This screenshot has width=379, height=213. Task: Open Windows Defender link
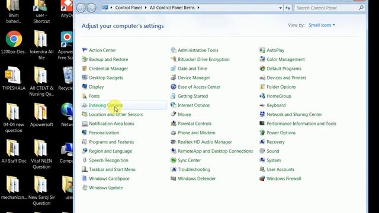tap(197, 179)
